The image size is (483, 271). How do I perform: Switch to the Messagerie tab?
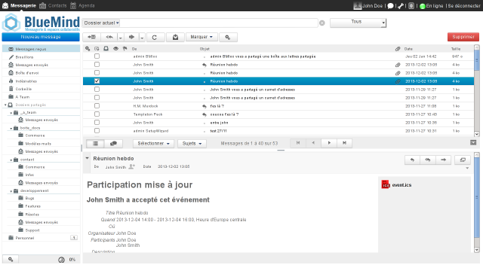pos(19,5)
